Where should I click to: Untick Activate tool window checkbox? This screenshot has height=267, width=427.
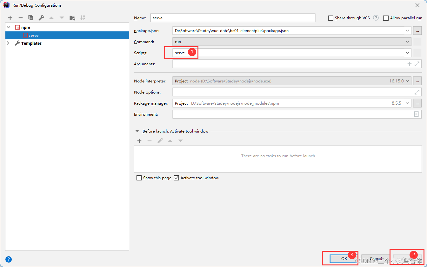[177, 178]
